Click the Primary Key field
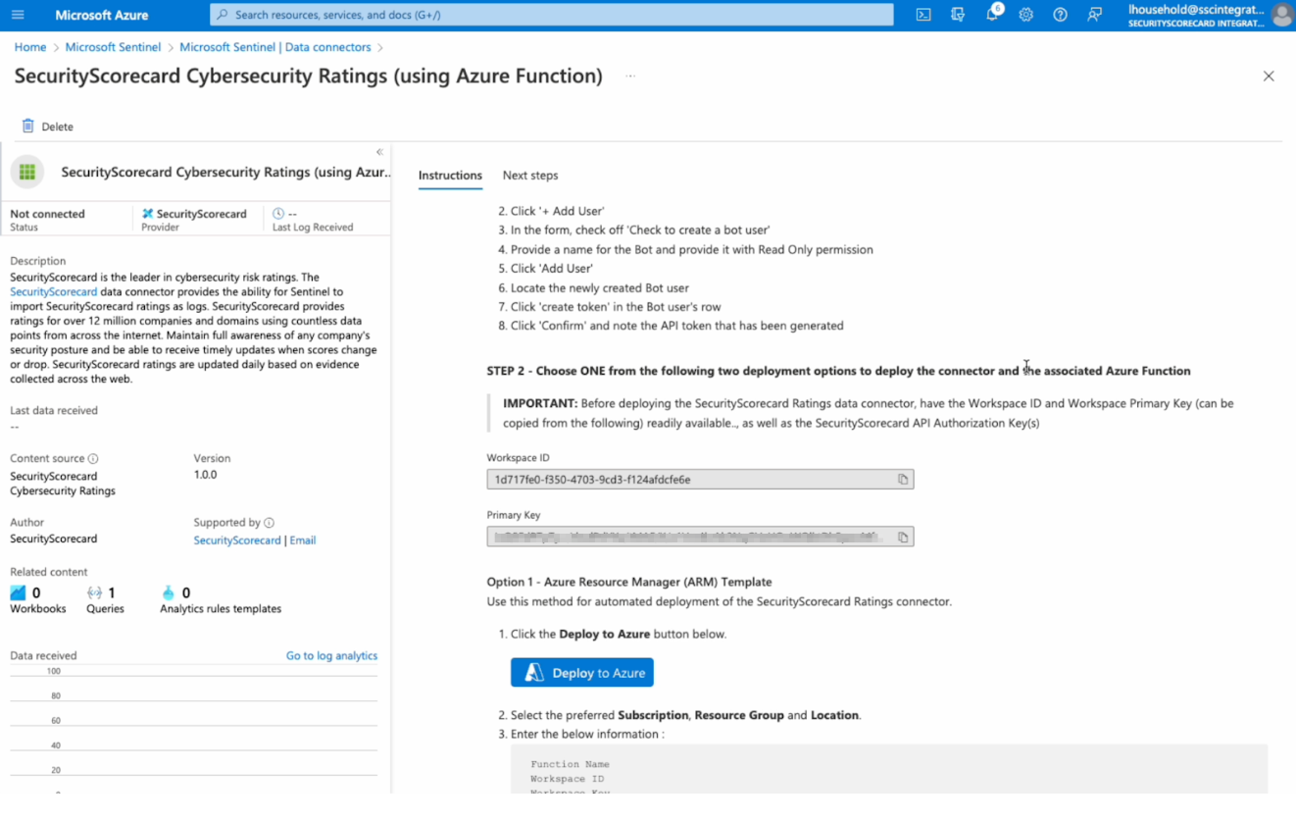The height and width of the screenshot is (822, 1296). [700, 537]
